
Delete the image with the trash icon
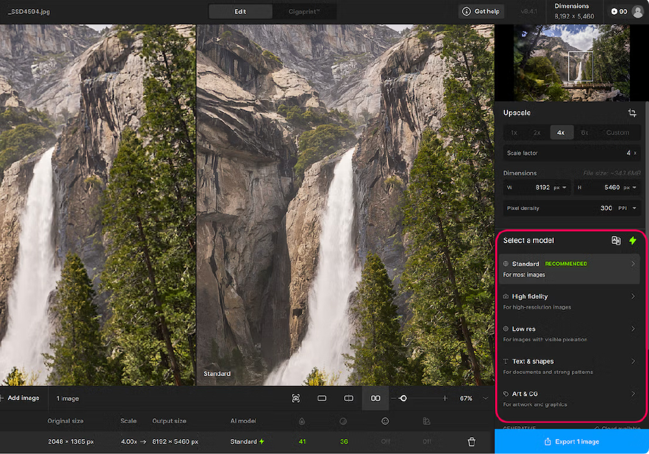(x=471, y=442)
